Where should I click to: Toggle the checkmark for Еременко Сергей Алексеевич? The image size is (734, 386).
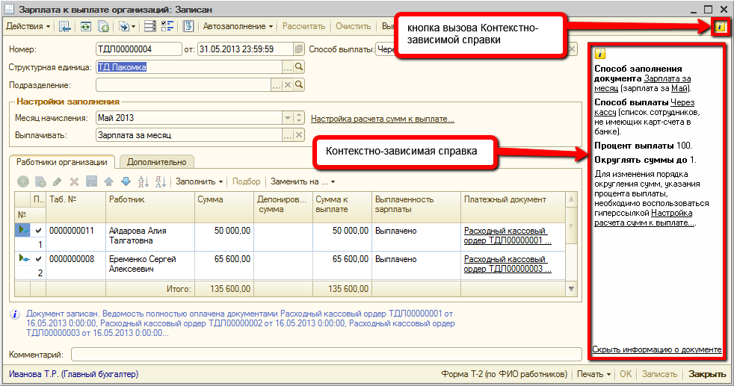38,259
